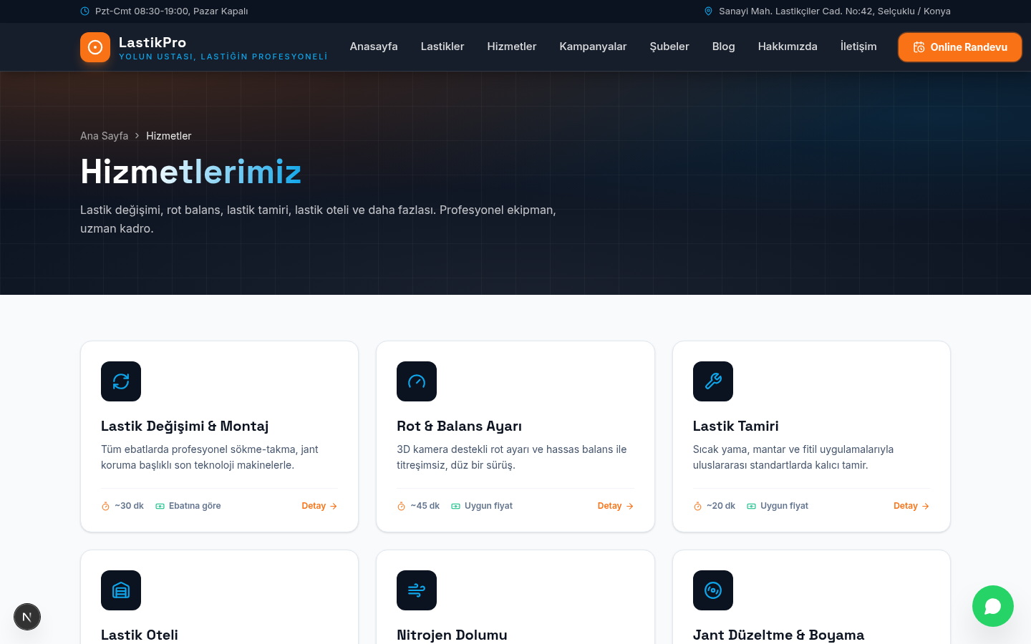Click the Rot & Balans Ayarı title
The image size is (1031, 644).
click(460, 426)
